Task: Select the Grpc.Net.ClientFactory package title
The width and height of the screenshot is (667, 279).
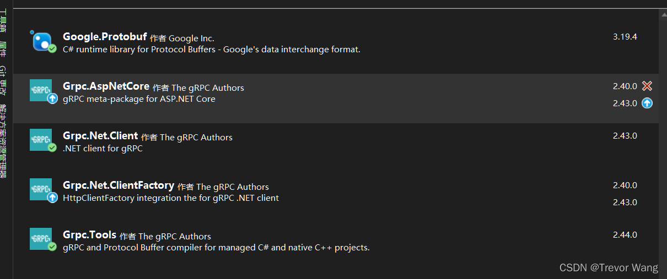Action: coord(119,185)
